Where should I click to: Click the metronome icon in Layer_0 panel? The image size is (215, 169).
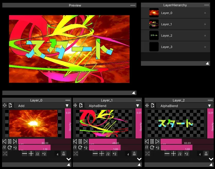(64, 154)
